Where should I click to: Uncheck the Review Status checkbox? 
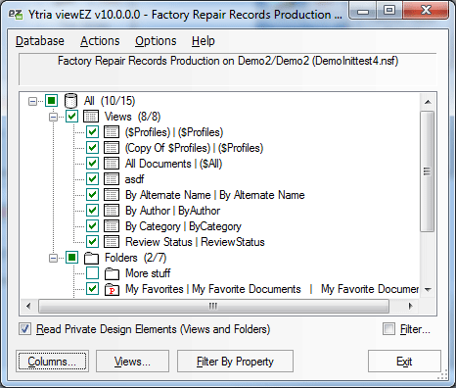pyautogui.click(x=92, y=242)
